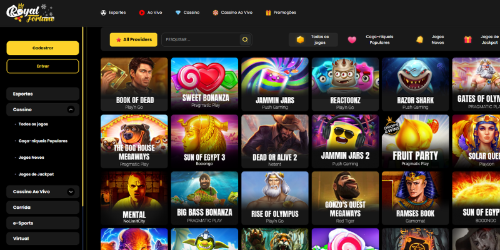Launch the Razor Shark game tile
This screenshot has width=500, height=250.
pyautogui.click(x=415, y=84)
